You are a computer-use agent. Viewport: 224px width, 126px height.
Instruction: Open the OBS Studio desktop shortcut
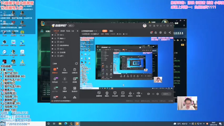click(4, 43)
